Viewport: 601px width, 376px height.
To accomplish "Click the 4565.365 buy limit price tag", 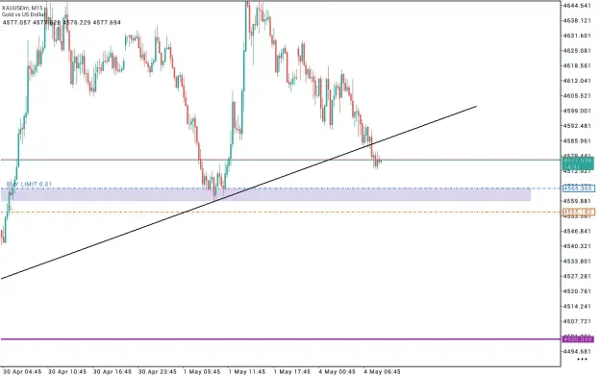I will [x=578, y=188].
